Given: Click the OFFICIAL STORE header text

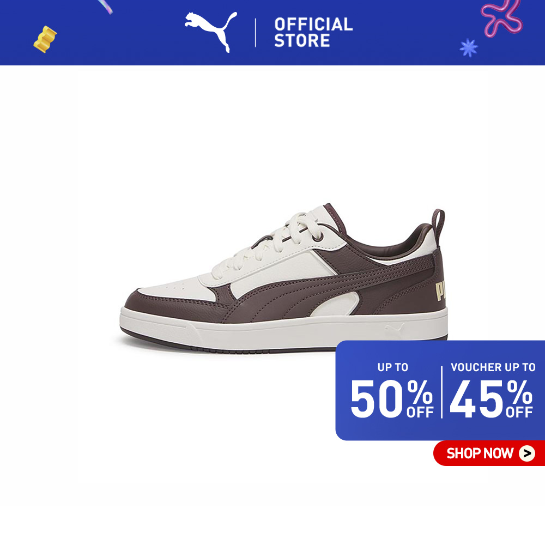Looking at the screenshot, I should (x=313, y=32).
